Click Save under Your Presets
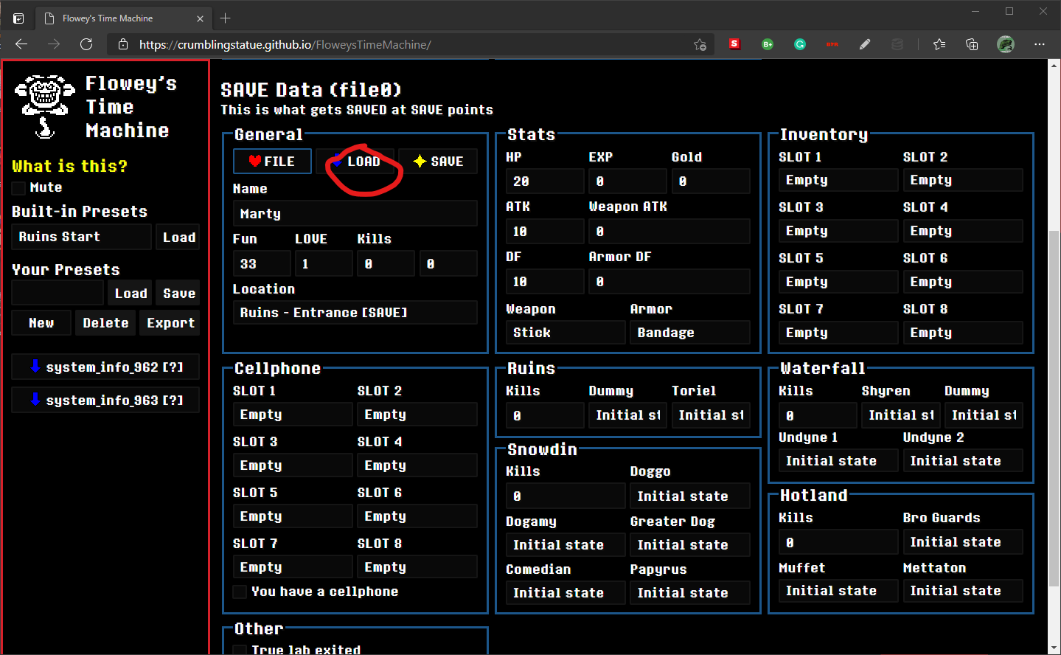This screenshot has width=1061, height=655. coord(179,293)
